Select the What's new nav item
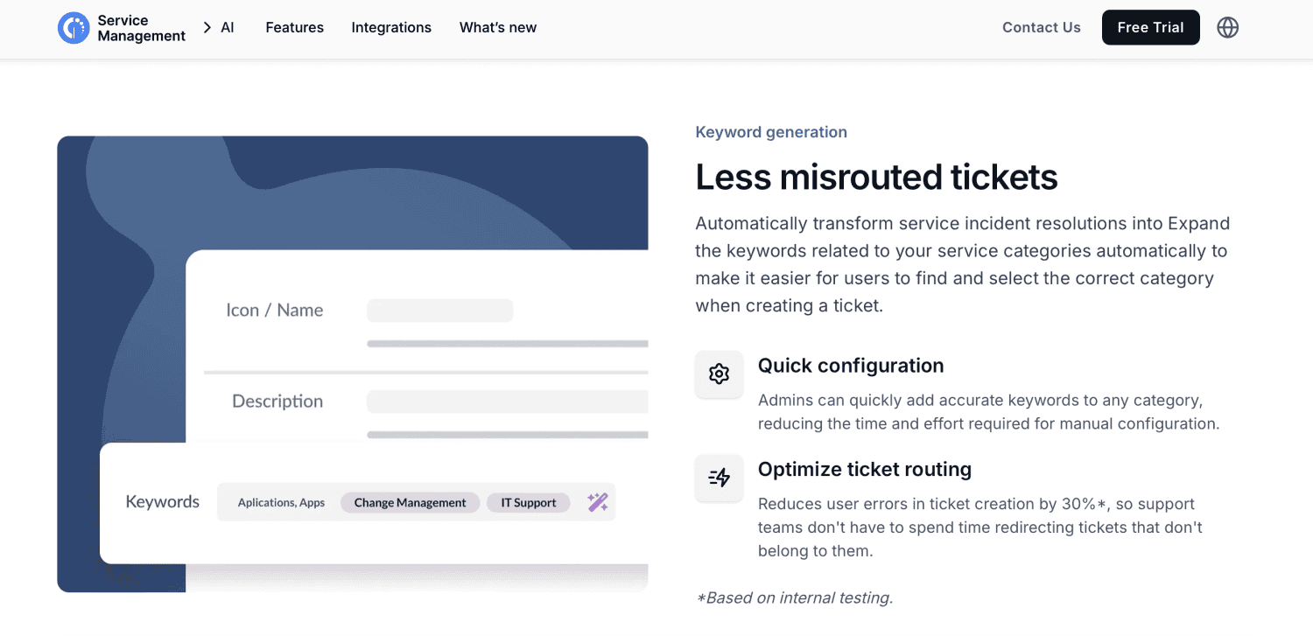 click(498, 28)
